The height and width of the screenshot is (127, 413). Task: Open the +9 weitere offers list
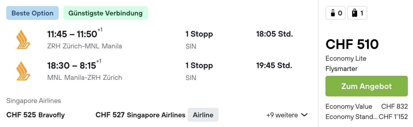coord(287,115)
